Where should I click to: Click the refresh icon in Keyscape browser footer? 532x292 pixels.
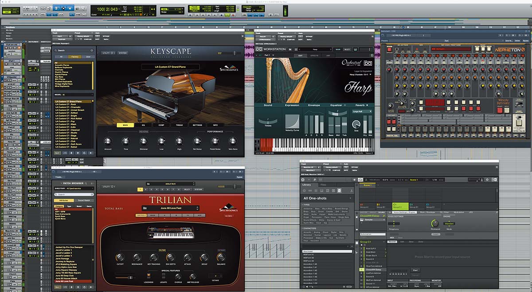point(84,153)
